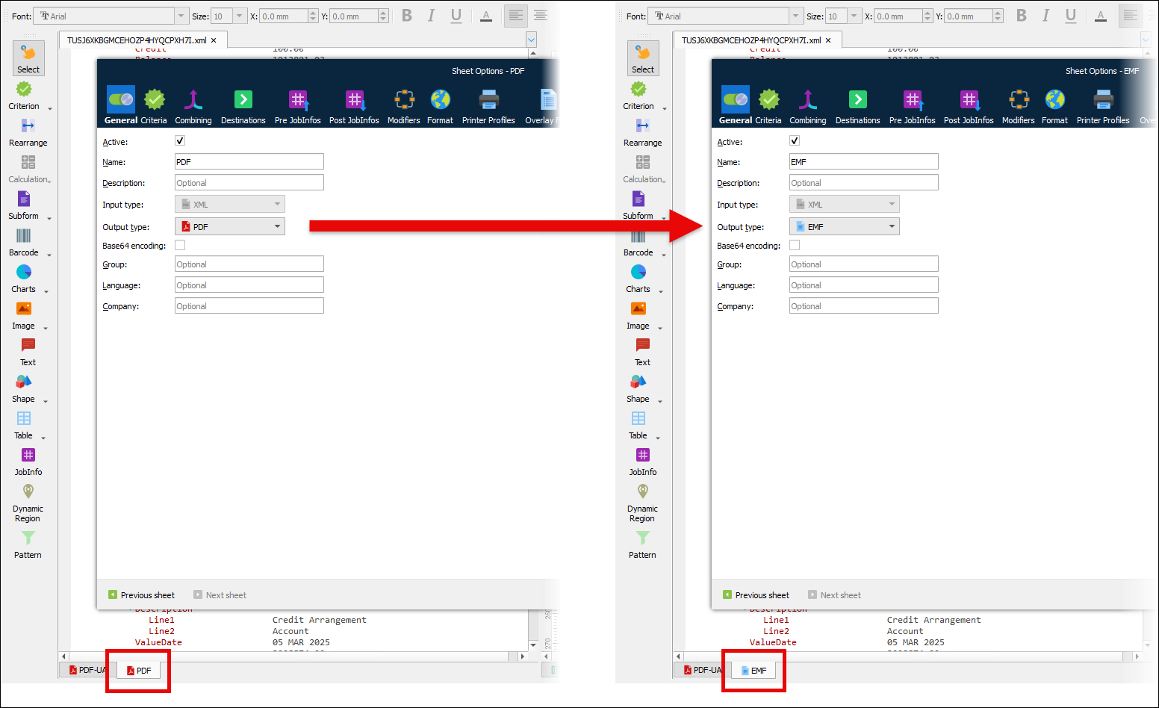Edit the Name field containing EMF
The width and height of the screenshot is (1159, 708).
[864, 161]
